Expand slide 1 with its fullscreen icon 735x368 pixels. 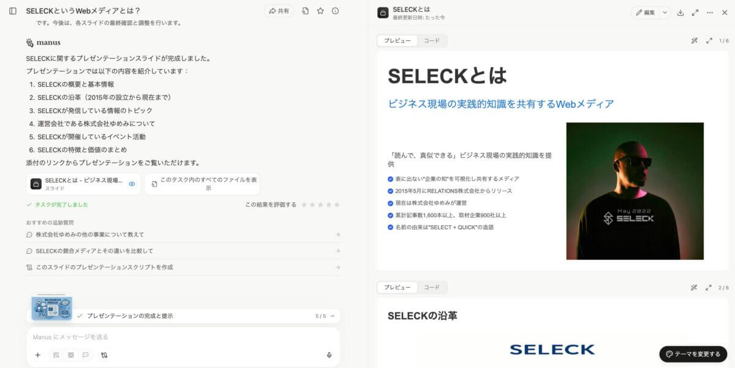click(x=709, y=41)
